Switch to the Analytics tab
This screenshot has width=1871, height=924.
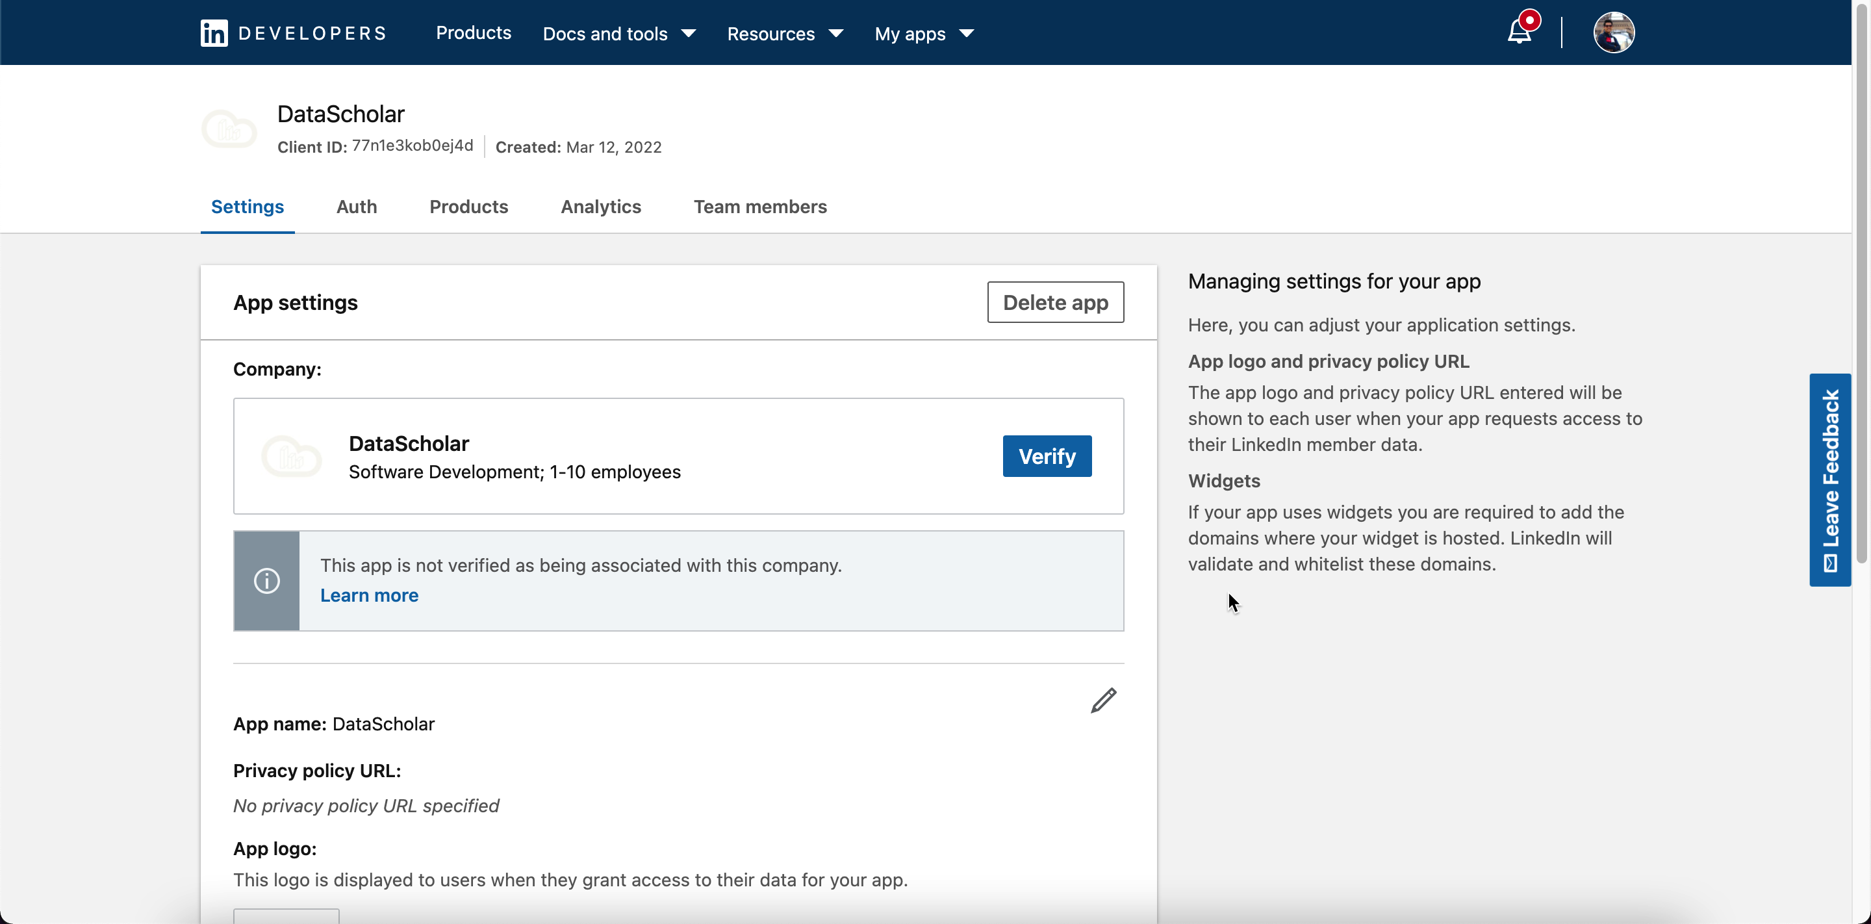tap(601, 206)
